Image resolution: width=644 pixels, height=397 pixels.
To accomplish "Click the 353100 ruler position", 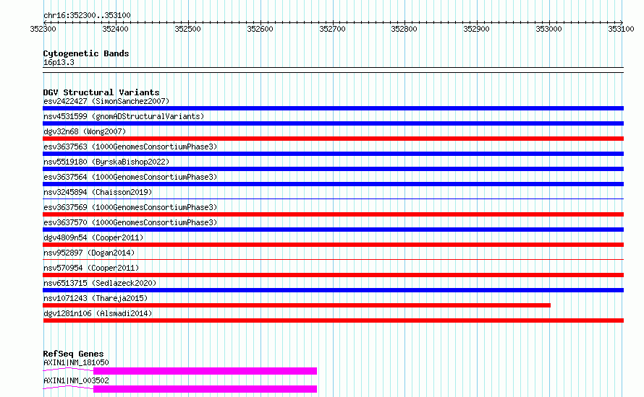I will pos(621,29).
